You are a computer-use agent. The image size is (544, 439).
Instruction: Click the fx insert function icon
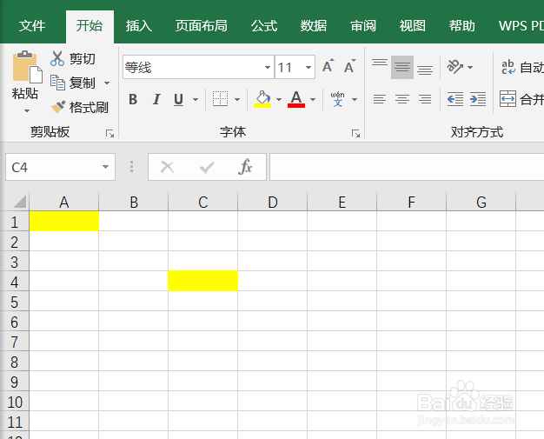coord(245,167)
